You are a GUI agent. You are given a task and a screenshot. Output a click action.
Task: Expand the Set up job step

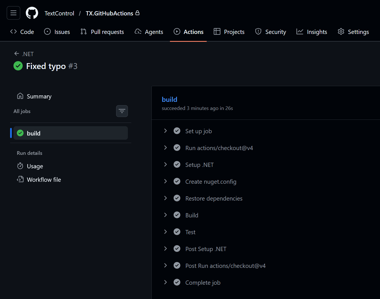click(x=165, y=131)
